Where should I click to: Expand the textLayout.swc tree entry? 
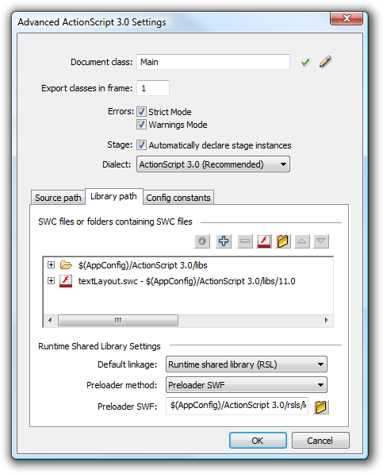point(51,281)
